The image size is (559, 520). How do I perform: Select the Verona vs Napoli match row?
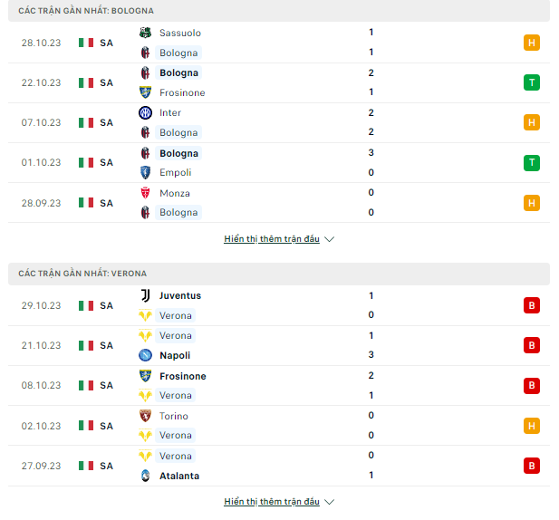pos(279,345)
